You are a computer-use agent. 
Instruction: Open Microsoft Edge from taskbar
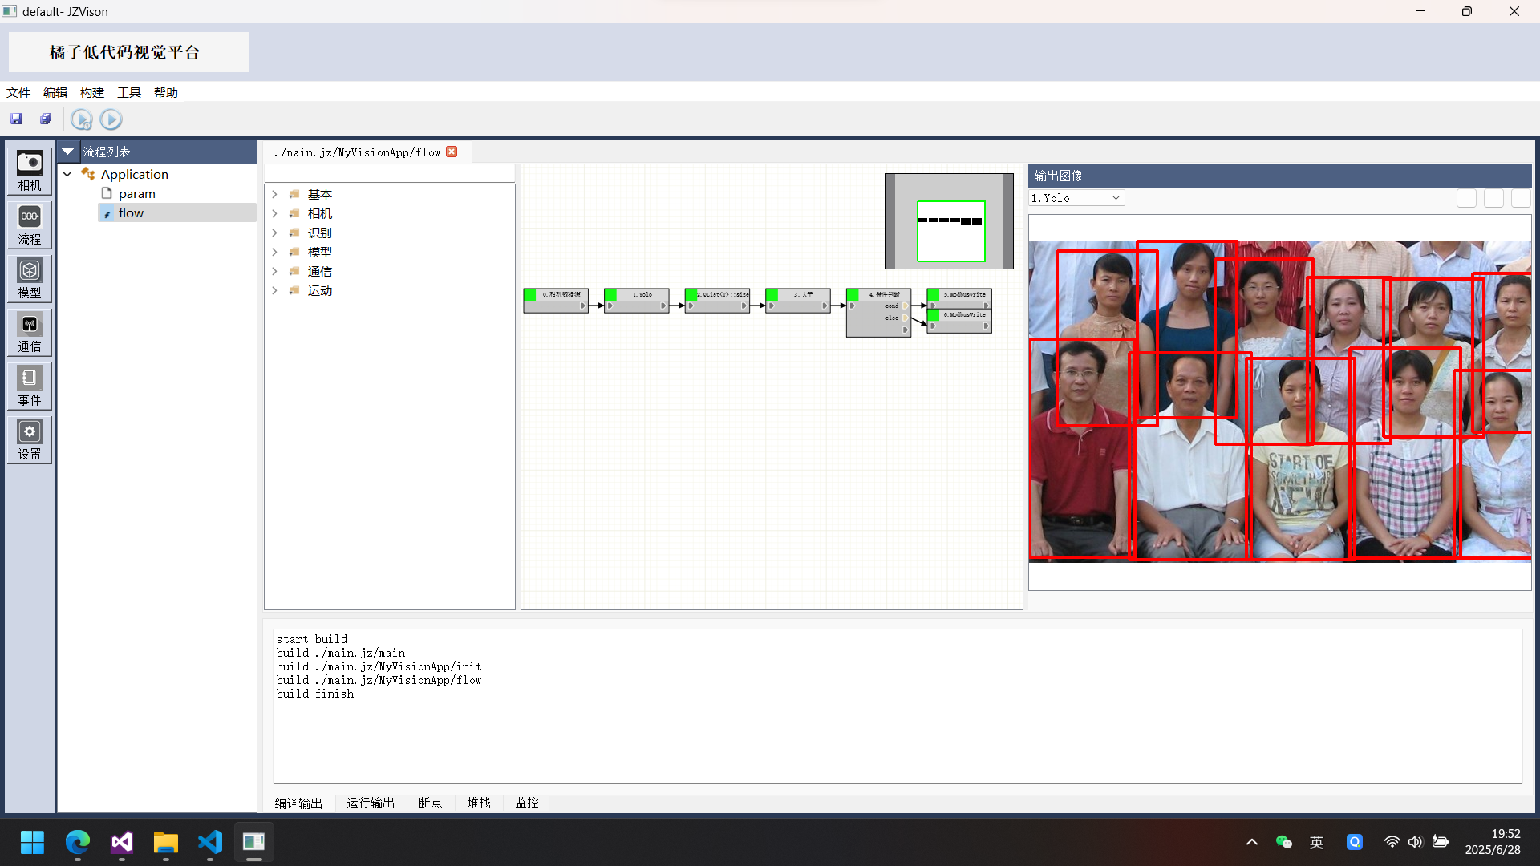78,842
